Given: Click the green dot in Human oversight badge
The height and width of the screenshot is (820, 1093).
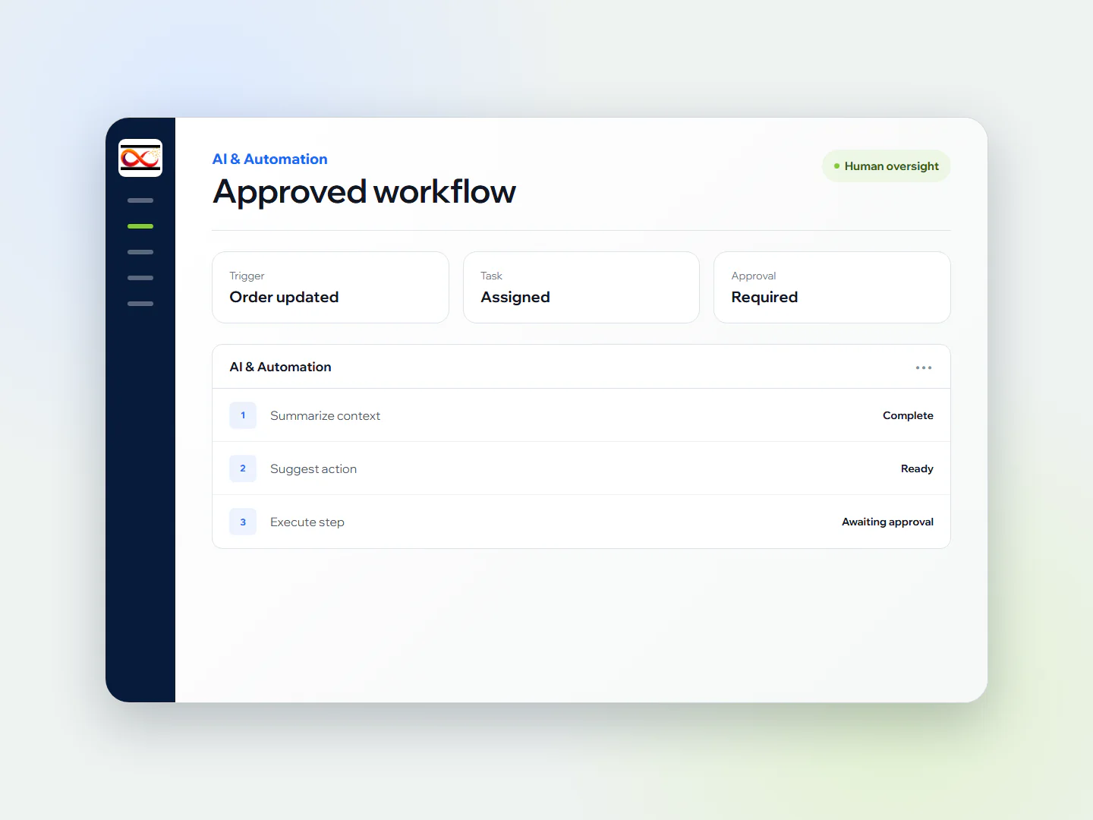Looking at the screenshot, I should (x=836, y=166).
